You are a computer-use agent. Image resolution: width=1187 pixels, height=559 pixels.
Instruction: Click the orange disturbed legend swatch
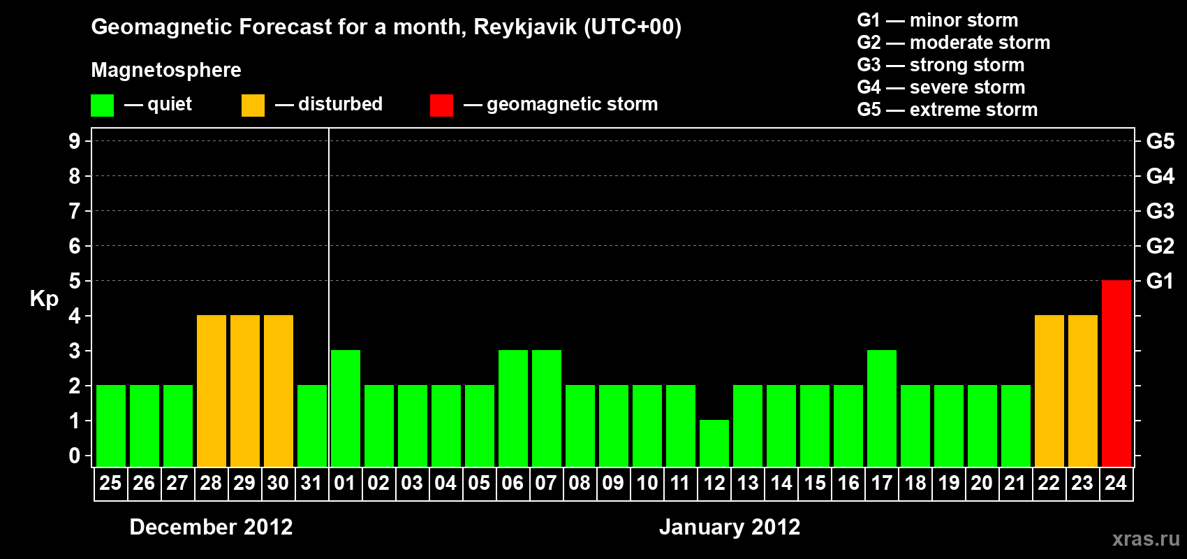coord(253,106)
